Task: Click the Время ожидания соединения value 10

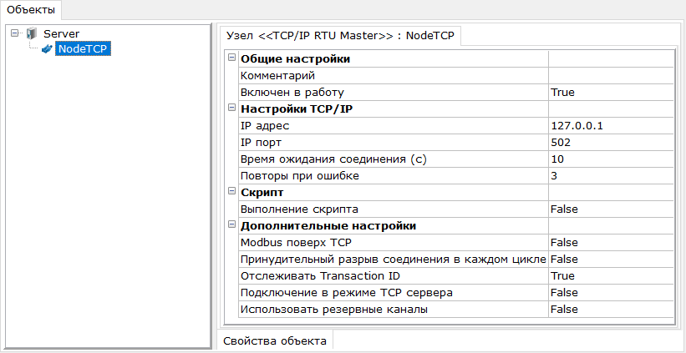Action: pos(611,159)
